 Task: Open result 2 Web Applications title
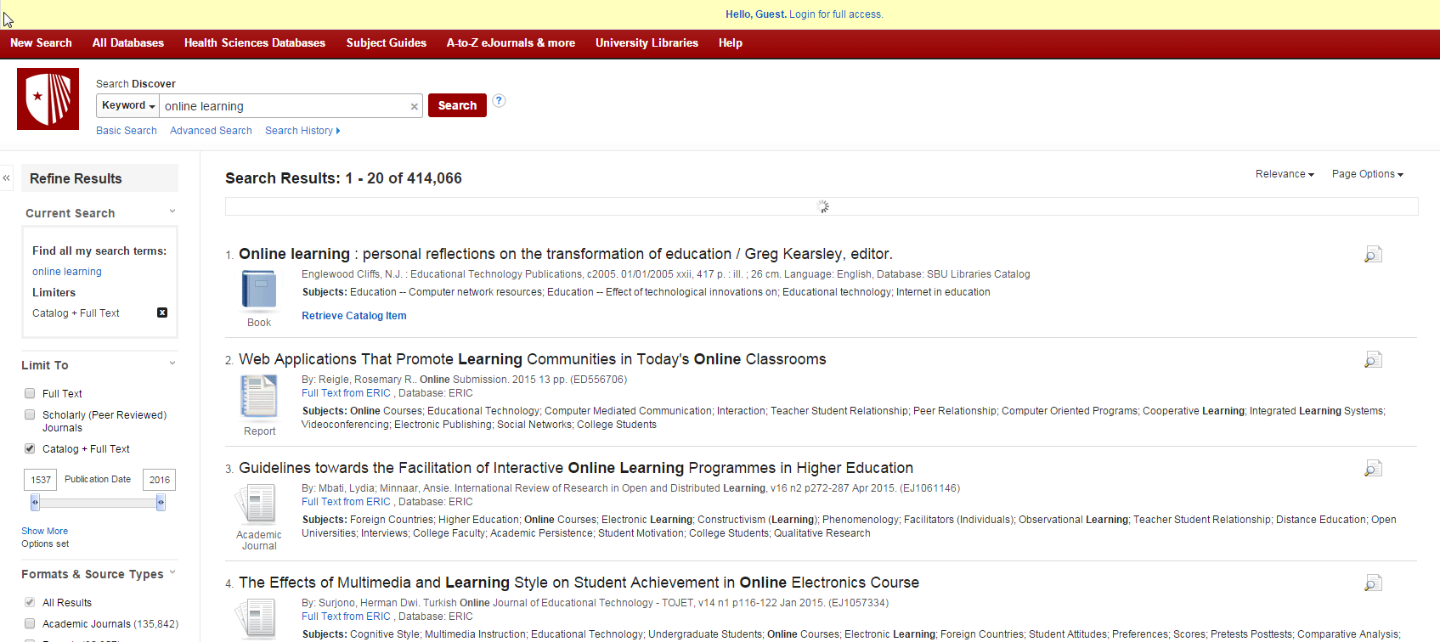(x=533, y=359)
